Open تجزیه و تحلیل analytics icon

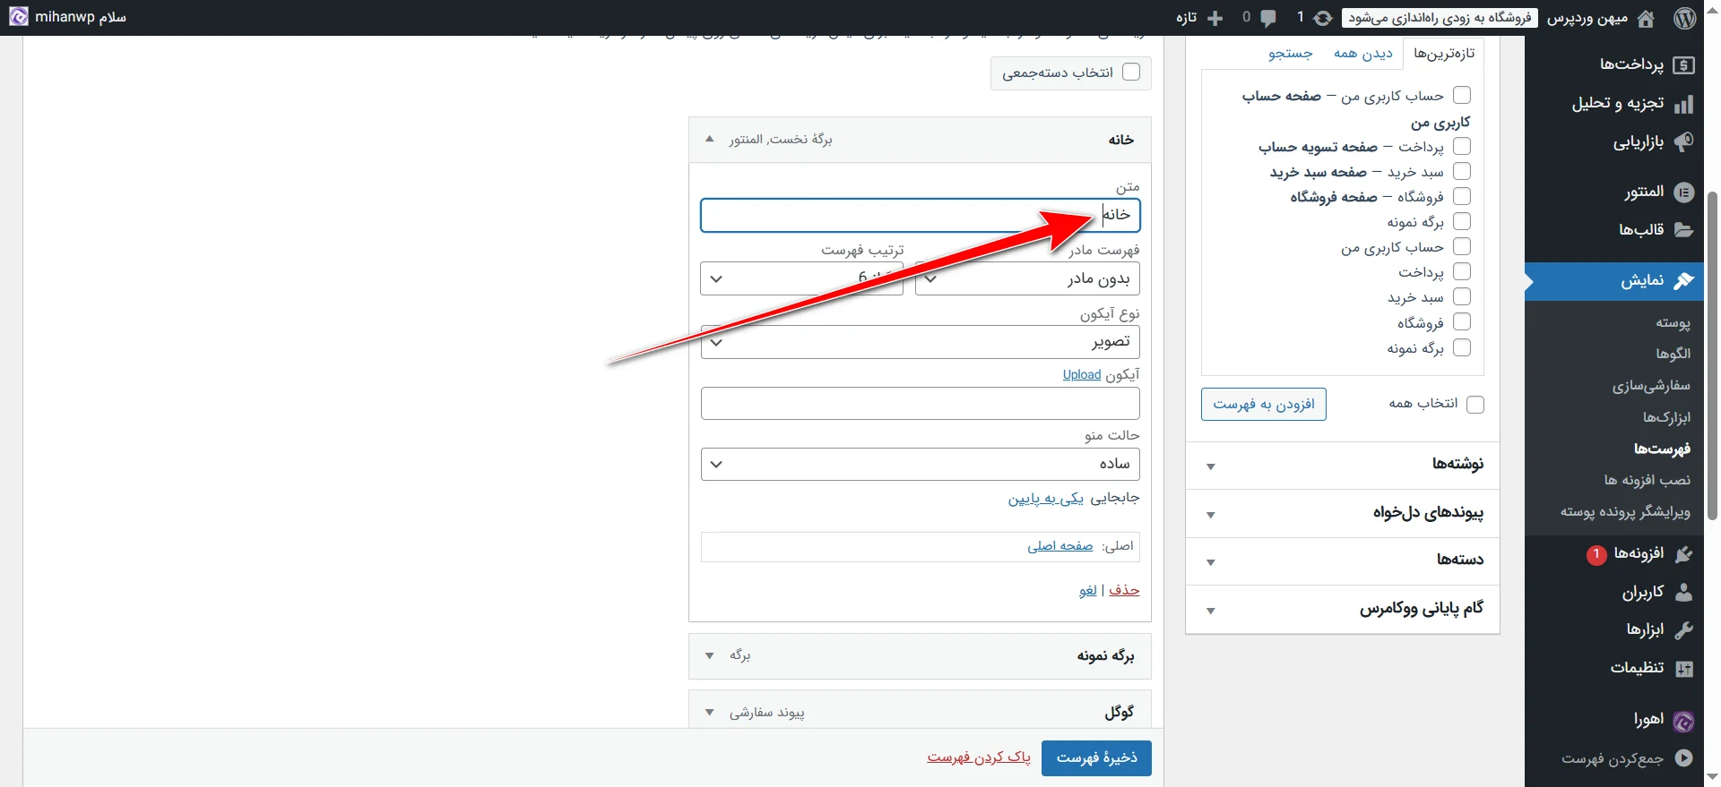[1684, 104]
